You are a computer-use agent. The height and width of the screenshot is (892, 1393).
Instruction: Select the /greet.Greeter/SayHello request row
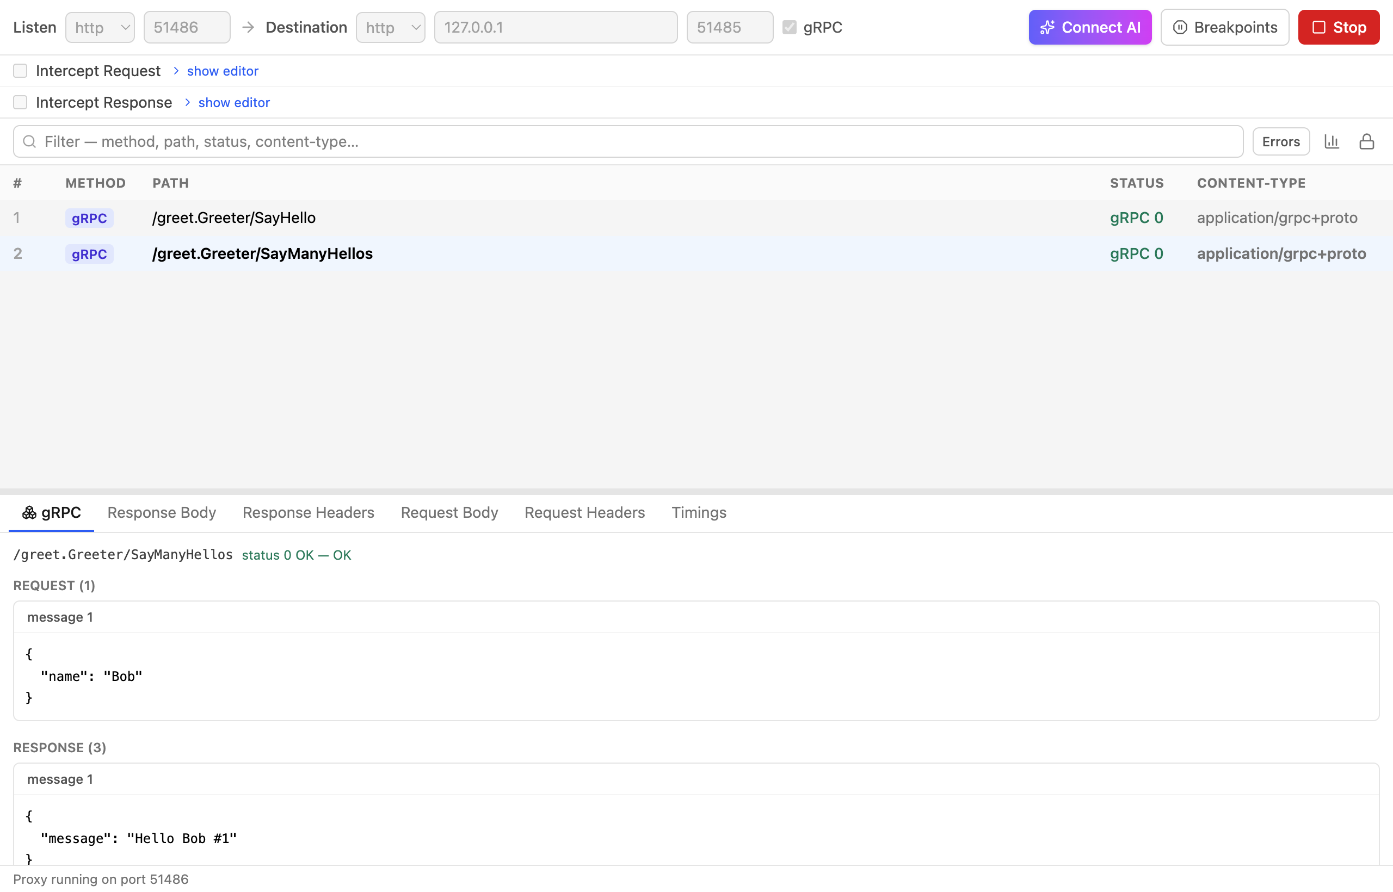696,218
